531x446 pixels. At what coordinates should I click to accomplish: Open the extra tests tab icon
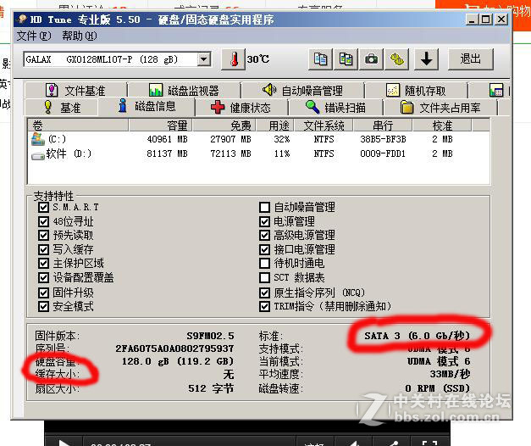pyautogui.click(x=496, y=90)
